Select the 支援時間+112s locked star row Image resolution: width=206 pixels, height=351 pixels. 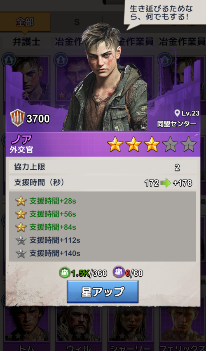(x=102, y=240)
